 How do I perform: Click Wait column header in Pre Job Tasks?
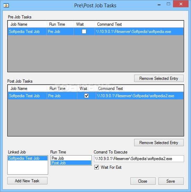pyautogui.click(x=84, y=24)
